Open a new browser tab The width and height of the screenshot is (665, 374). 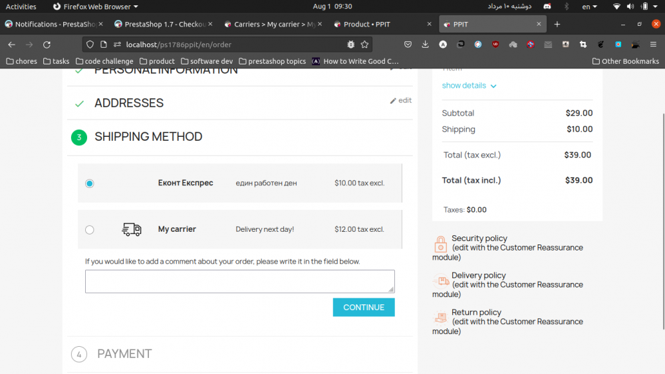coord(557,25)
